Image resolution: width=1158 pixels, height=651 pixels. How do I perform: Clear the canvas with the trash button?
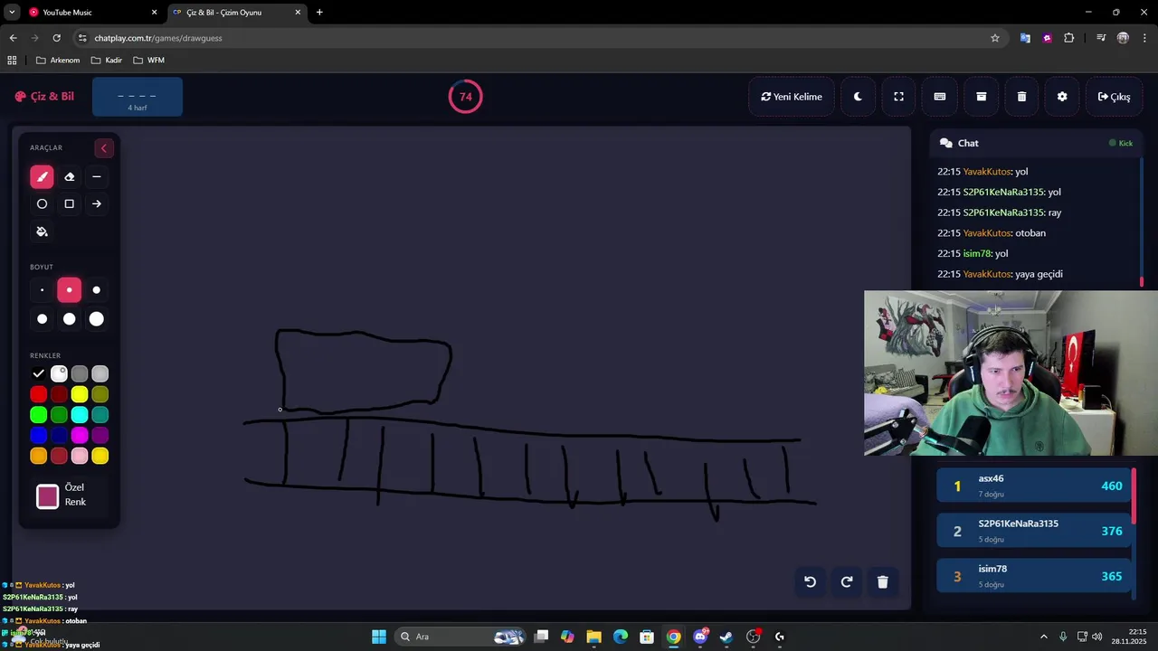pyautogui.click(x=883, y=582)
